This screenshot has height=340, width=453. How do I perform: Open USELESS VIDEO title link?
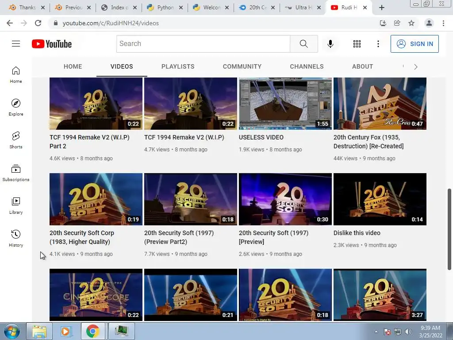pos(261,137)
